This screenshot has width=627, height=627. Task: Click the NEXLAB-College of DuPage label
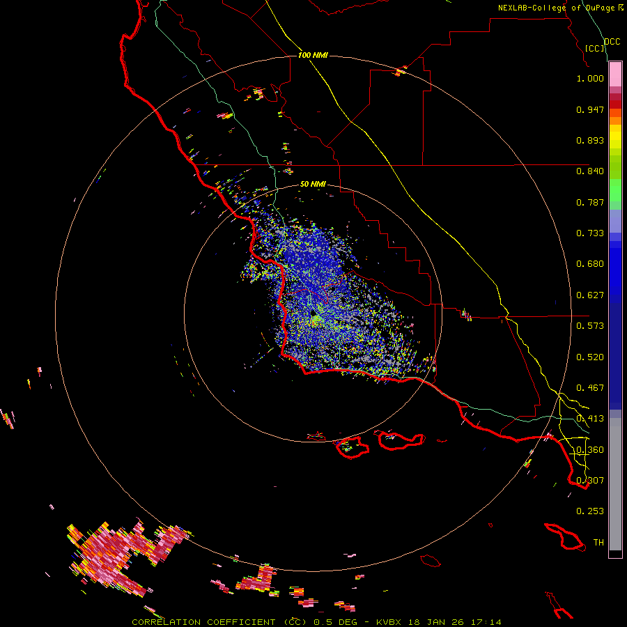[x=556, y=8]
